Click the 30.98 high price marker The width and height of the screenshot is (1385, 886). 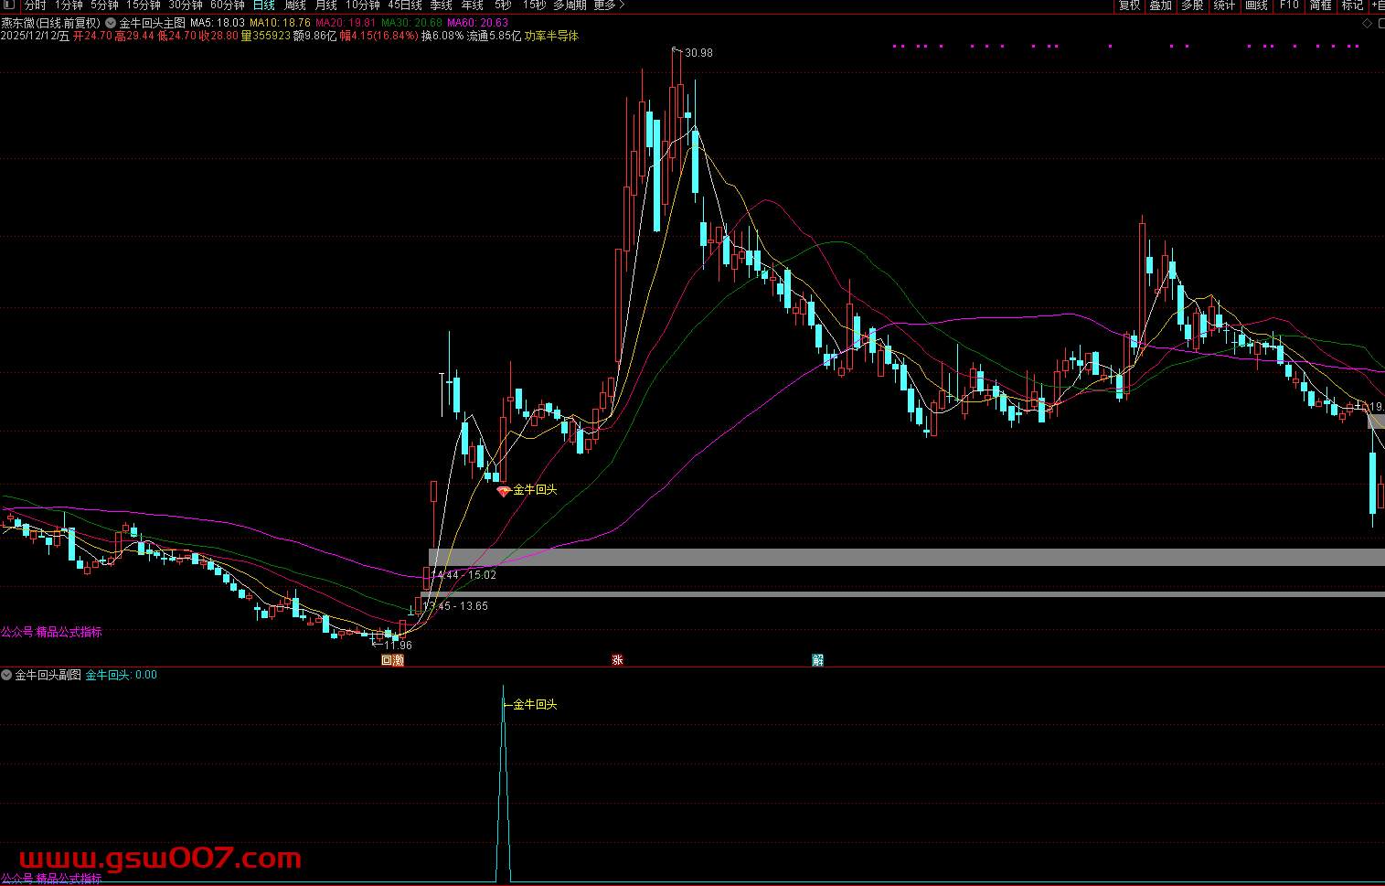698,53
